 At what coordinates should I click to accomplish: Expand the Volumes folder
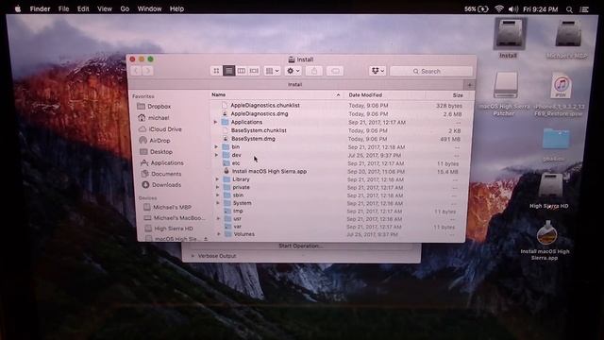pyautogui.click(x=219, y=234)
